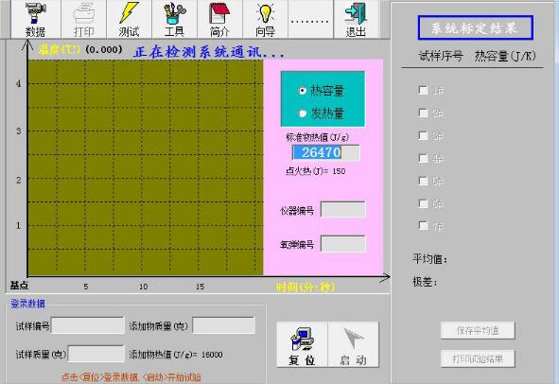Select the 热容量 radio option
559x384 pixels.
303,91
